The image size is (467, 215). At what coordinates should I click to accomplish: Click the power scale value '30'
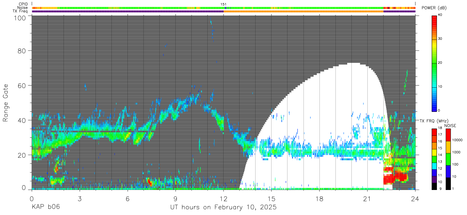click(440, 39)
